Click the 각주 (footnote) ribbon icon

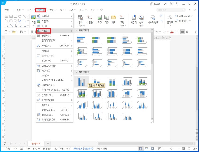(100, 20)
